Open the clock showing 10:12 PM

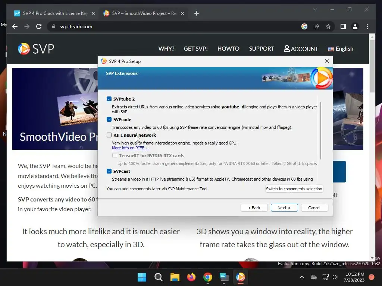[355, 277]
